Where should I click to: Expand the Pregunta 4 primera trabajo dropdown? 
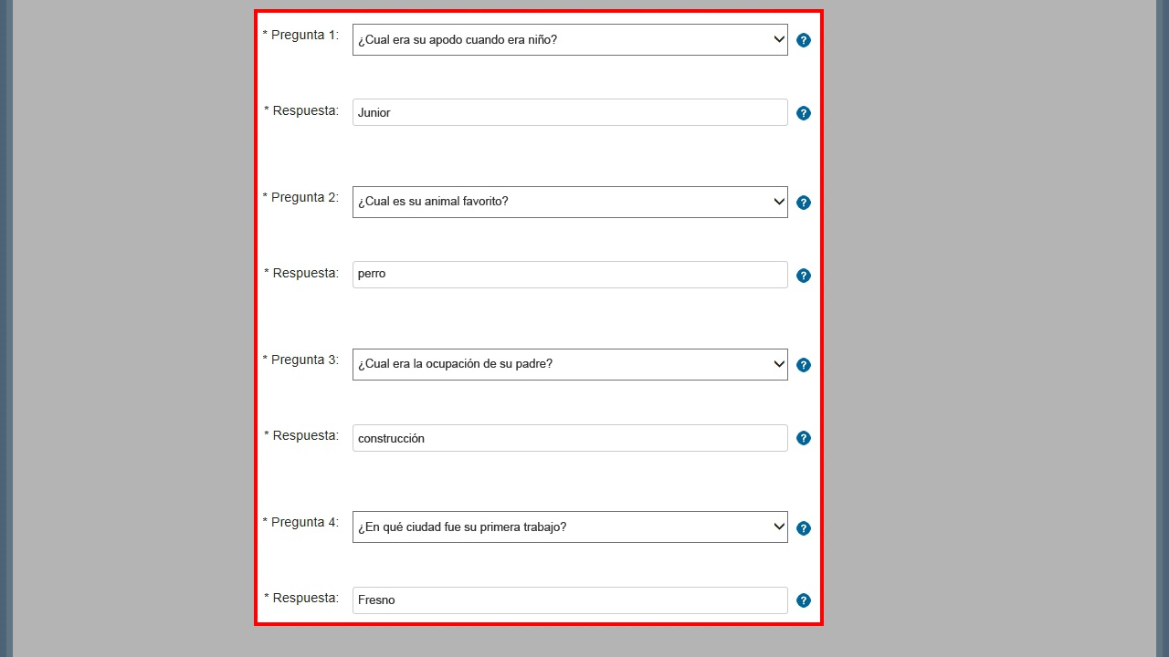click(570, 527)
